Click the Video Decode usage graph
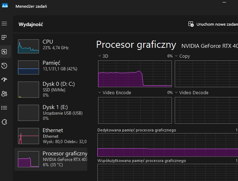 206,110
